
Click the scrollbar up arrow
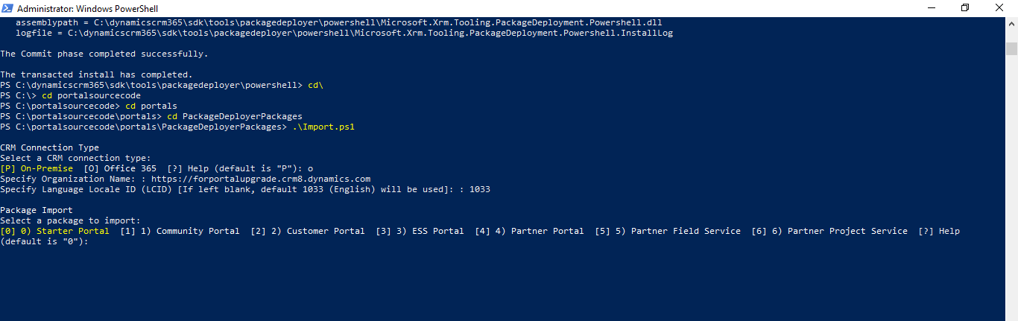coord(1011,22)
